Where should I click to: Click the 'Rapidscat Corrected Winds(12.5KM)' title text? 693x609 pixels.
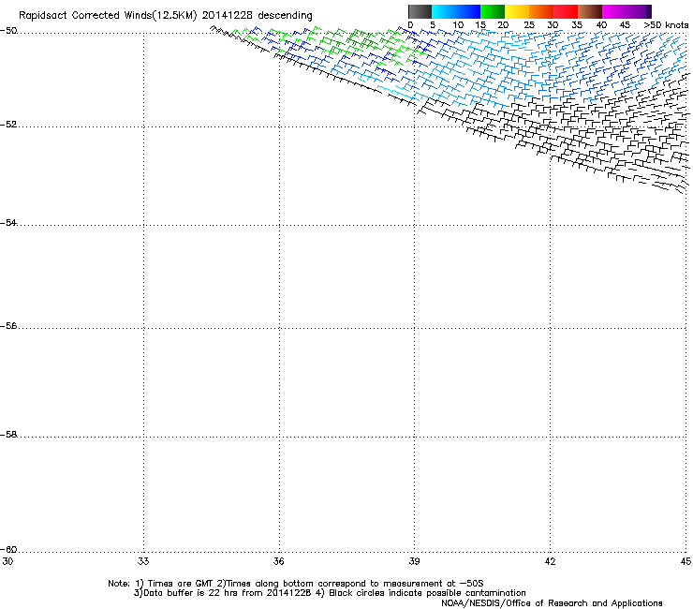(x=108, y=16)
